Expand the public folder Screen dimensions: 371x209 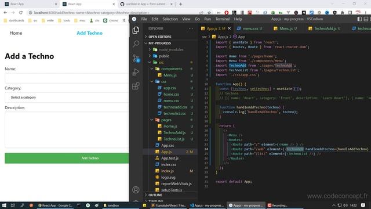(170, 56)
